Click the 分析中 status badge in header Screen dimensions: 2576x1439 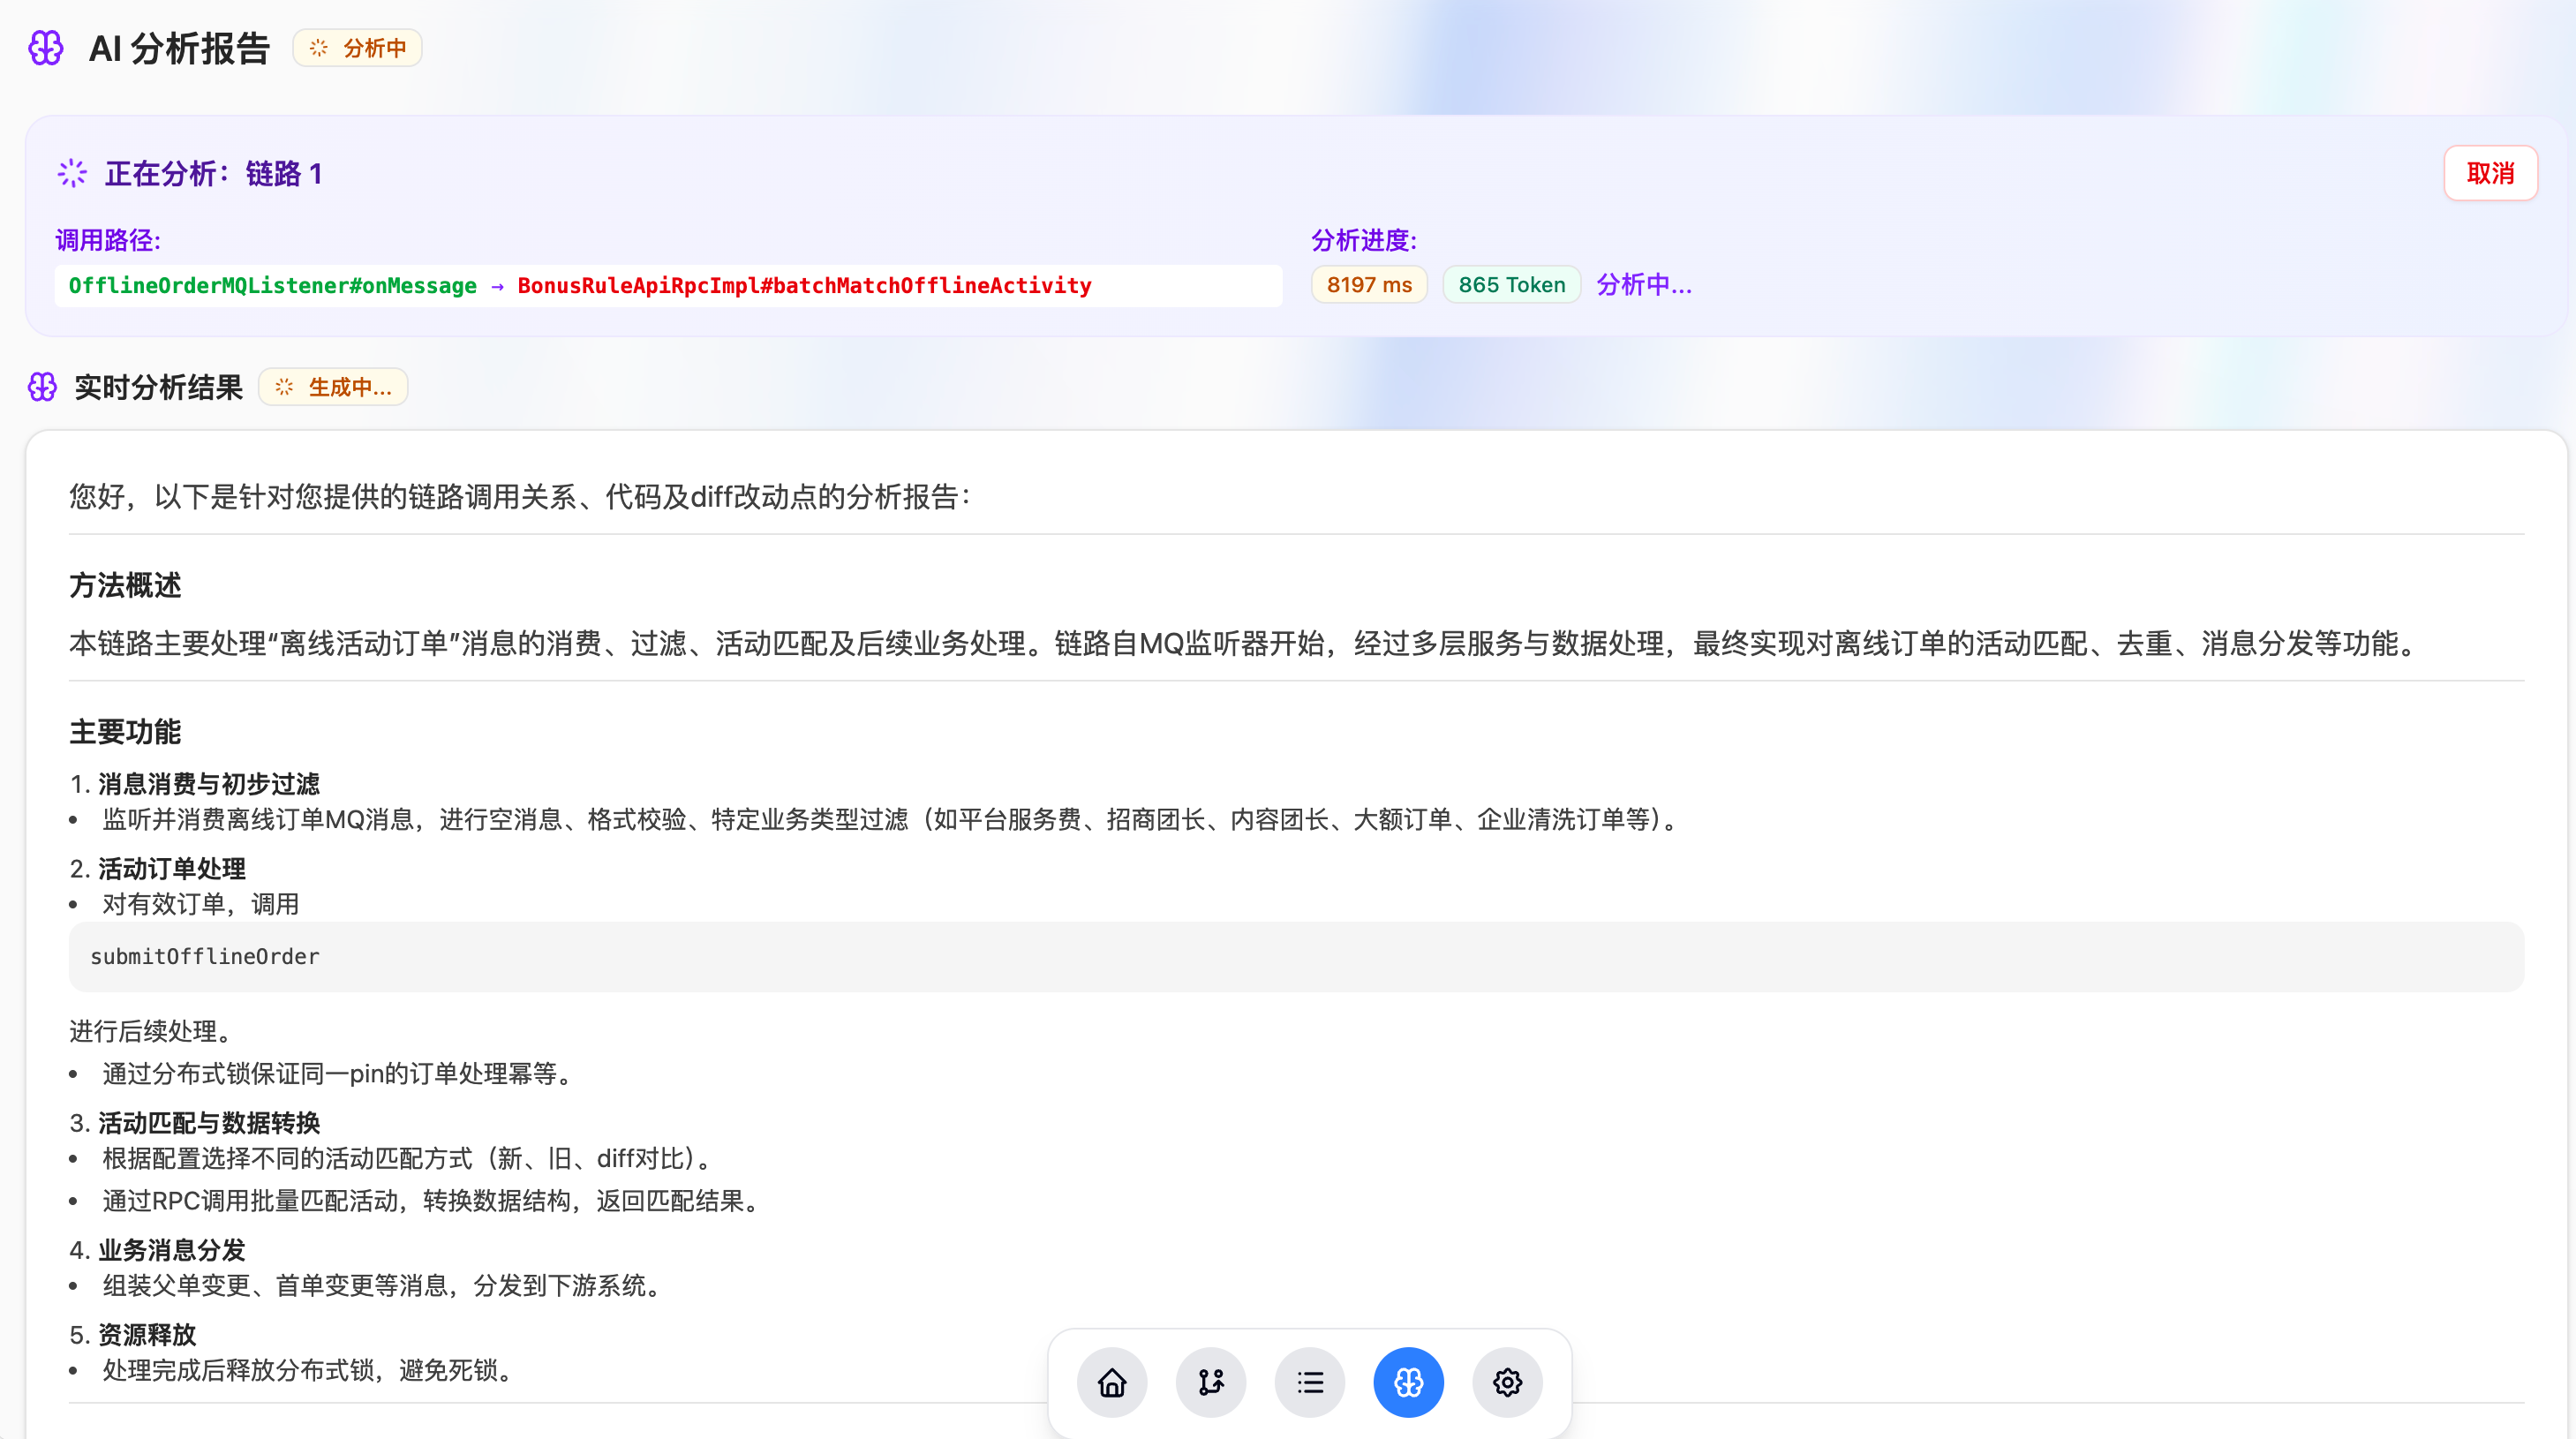point(358,48)
